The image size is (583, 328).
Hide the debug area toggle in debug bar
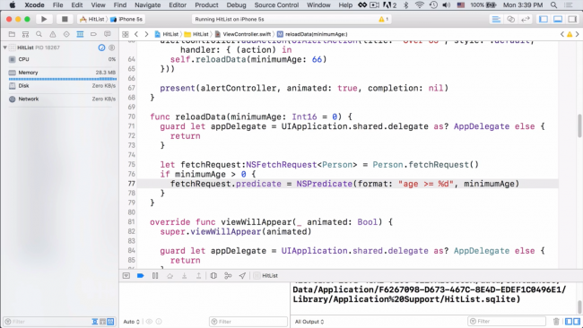(126, 276)
